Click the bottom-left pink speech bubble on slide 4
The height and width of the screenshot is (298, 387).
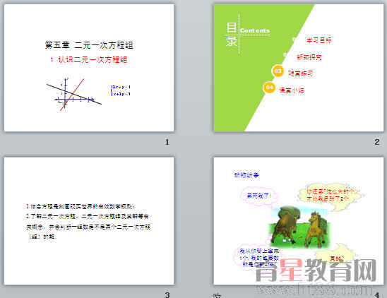pos(259,258)
